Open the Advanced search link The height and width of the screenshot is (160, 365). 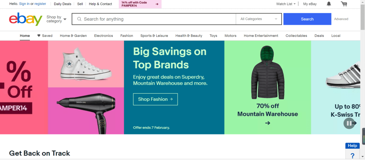tap(341, 19)
